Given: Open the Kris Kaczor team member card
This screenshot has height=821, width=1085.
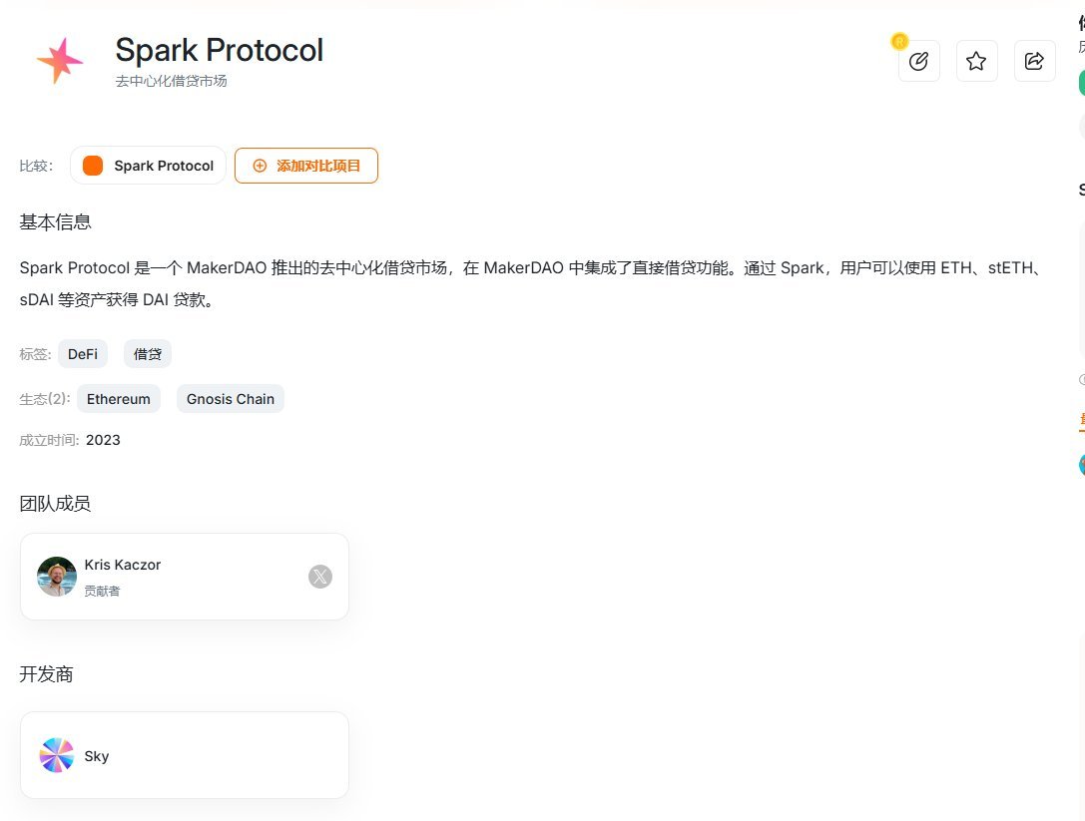Looking at the screenshot, I should (x=185, y=577).
